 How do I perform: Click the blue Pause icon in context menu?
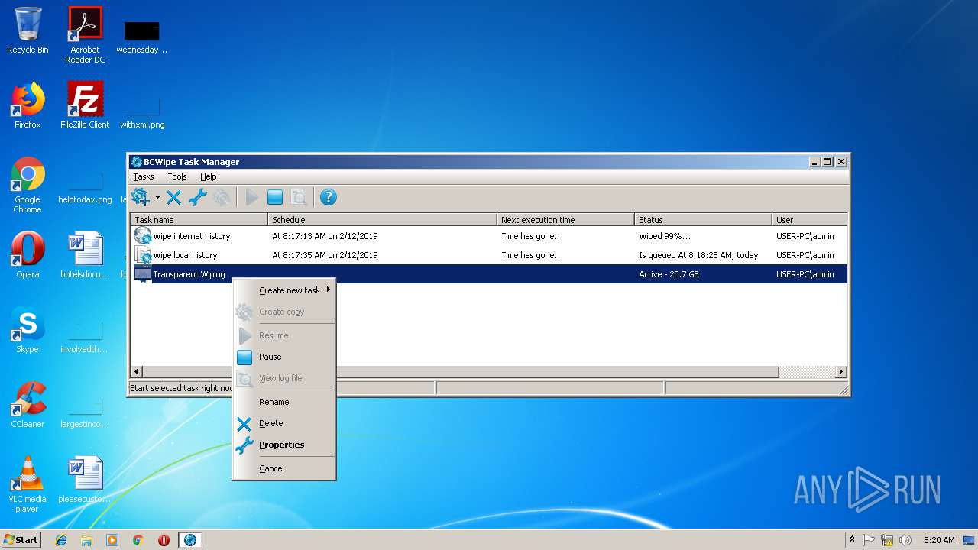coord(244,357)
